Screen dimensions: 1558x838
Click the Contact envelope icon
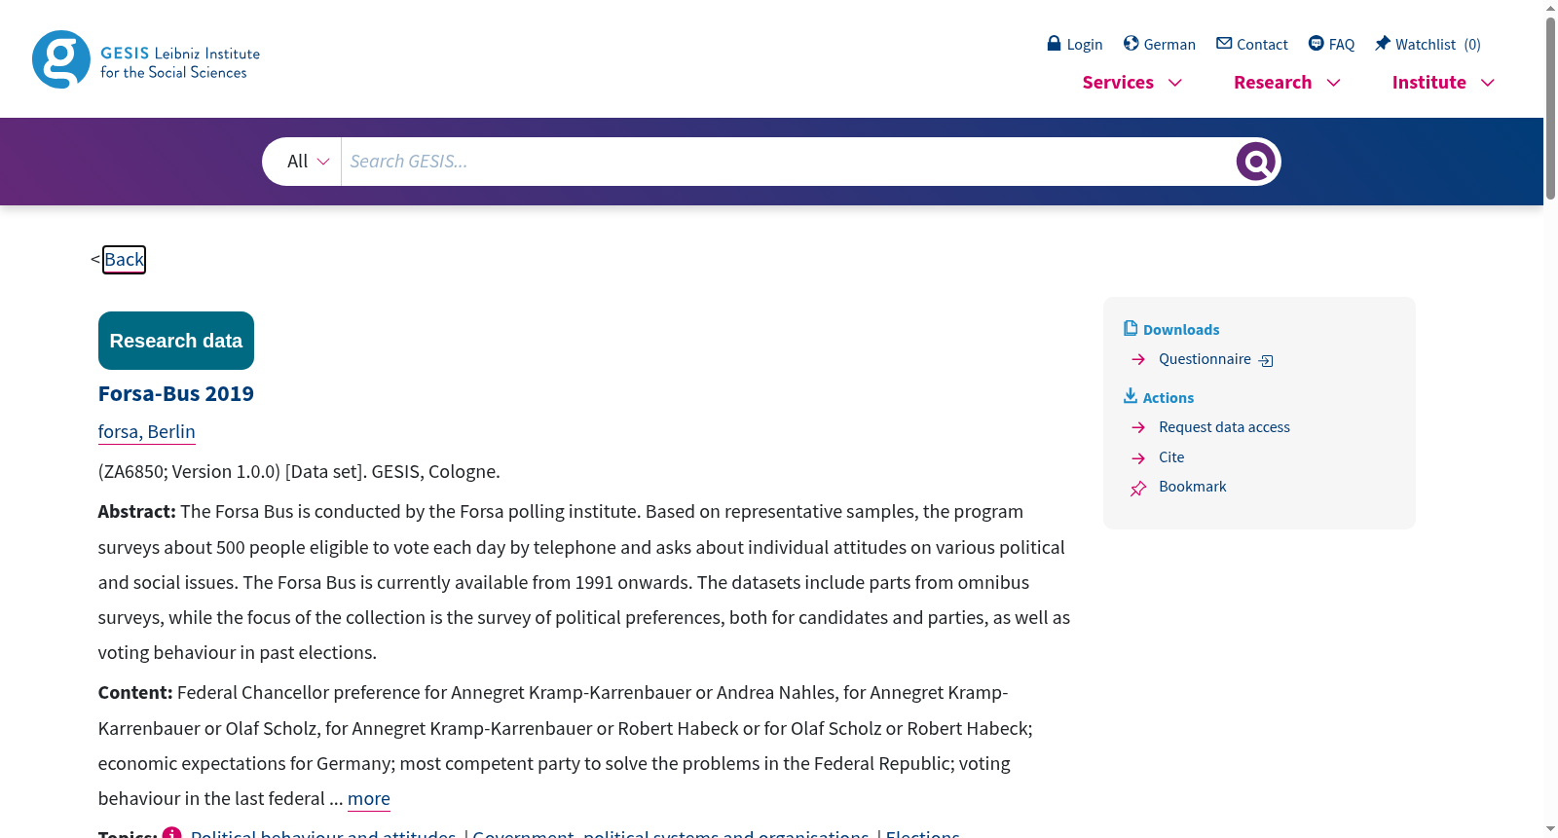coord(1224,43)
